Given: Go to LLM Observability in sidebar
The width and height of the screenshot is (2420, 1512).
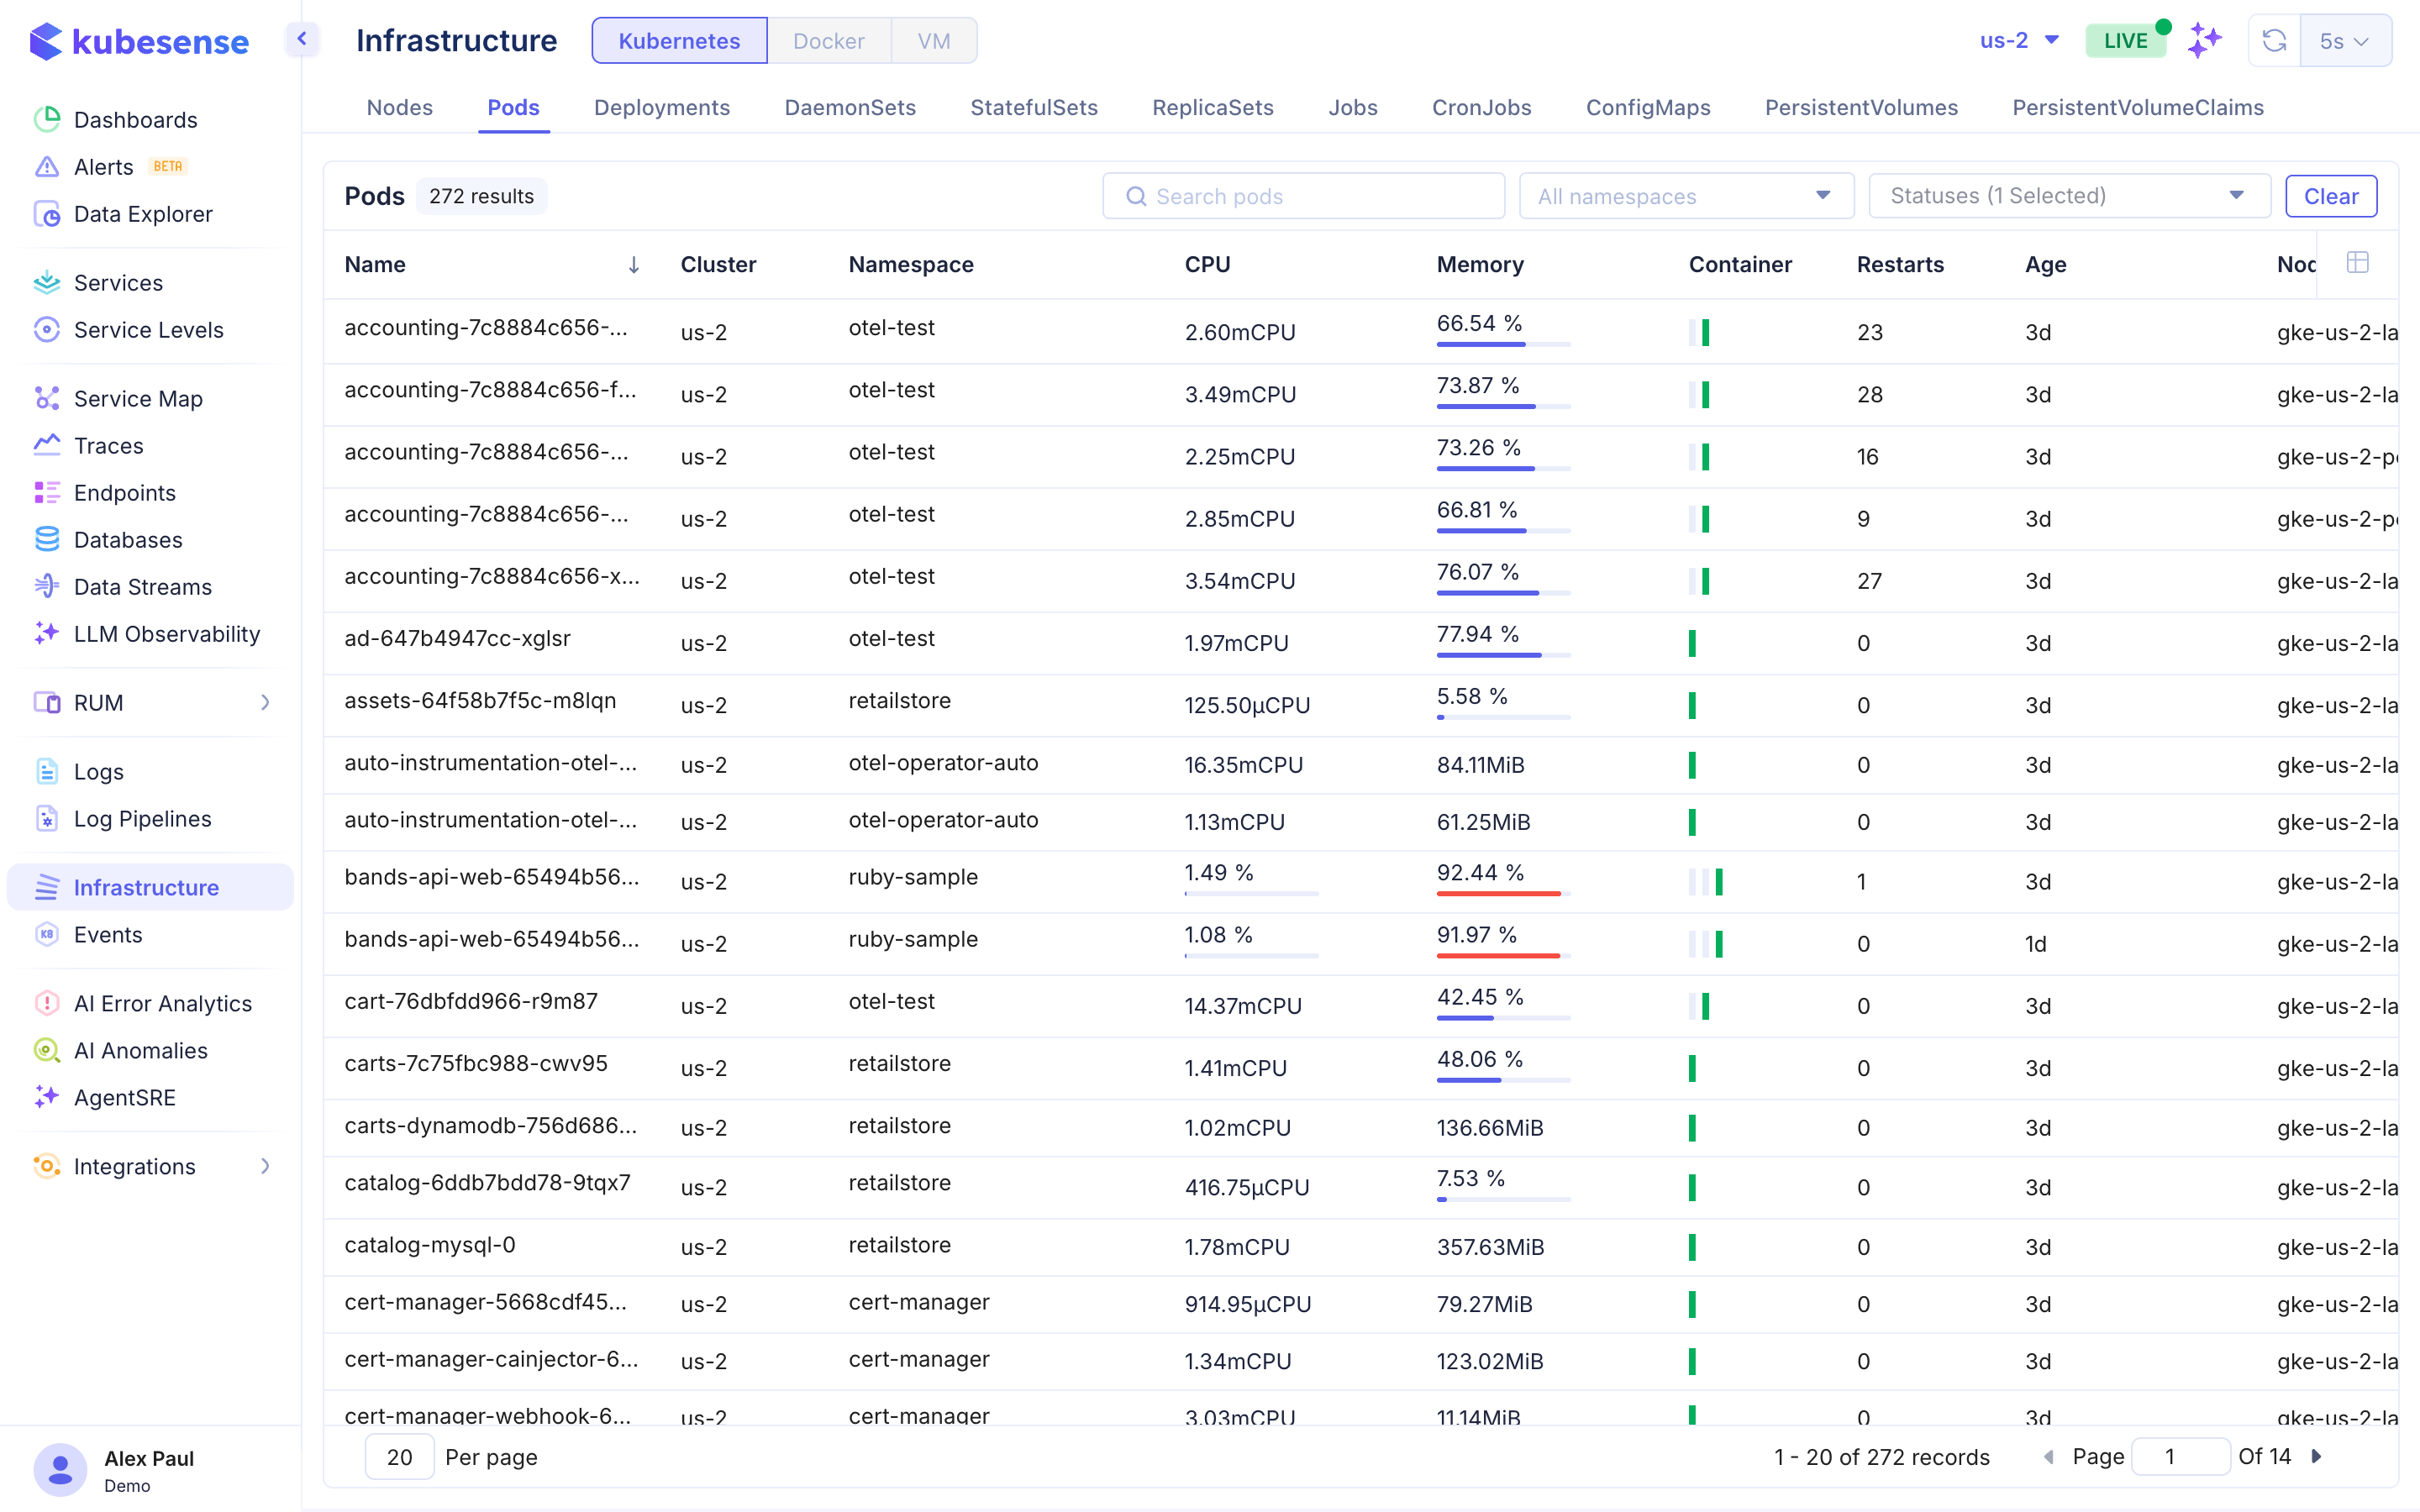Looking at the screenshot, I should (166, 634).
